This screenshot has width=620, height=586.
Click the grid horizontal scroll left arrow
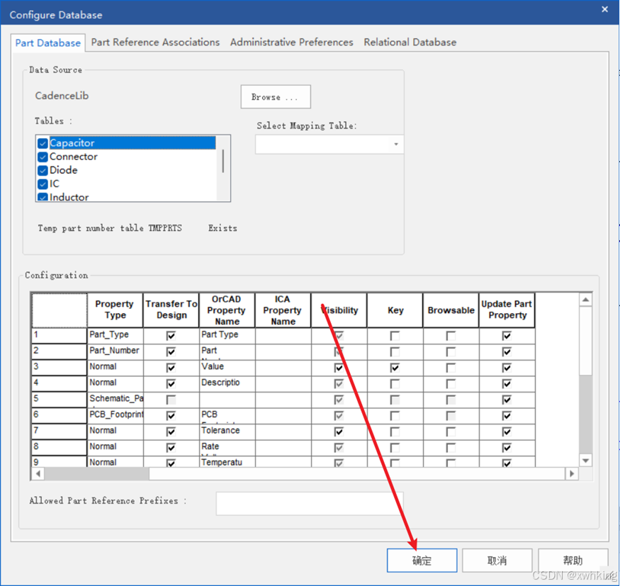tap(38, 474)
